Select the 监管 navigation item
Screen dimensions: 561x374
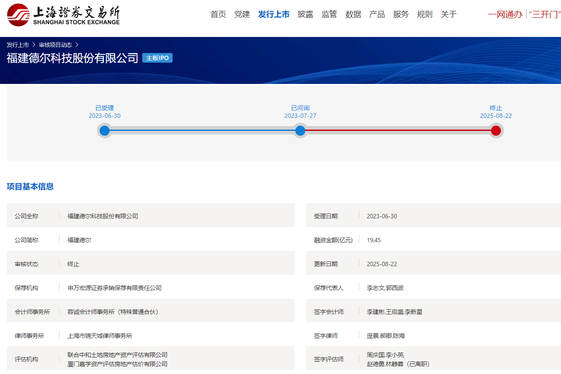point(329,14)
